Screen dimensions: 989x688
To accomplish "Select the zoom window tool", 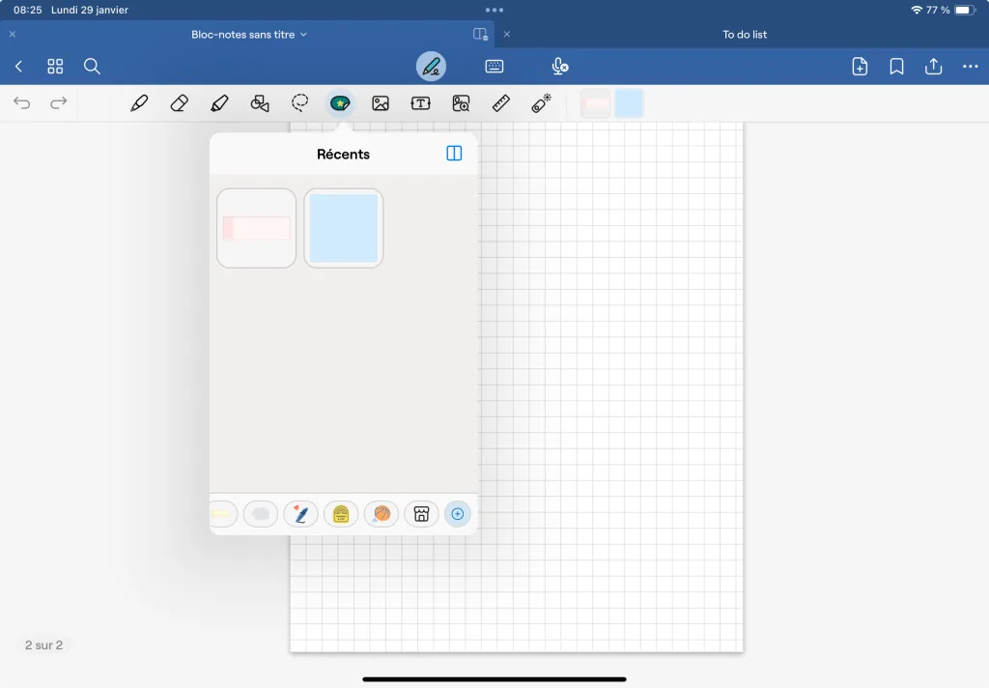I will 461,102.
